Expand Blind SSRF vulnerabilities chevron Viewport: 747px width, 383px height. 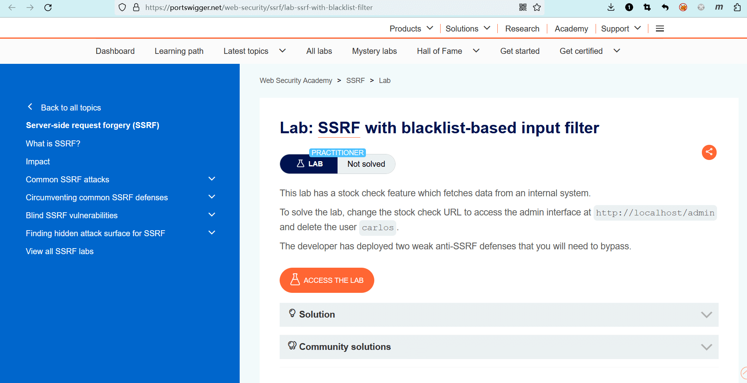click(x=212, y=215)
